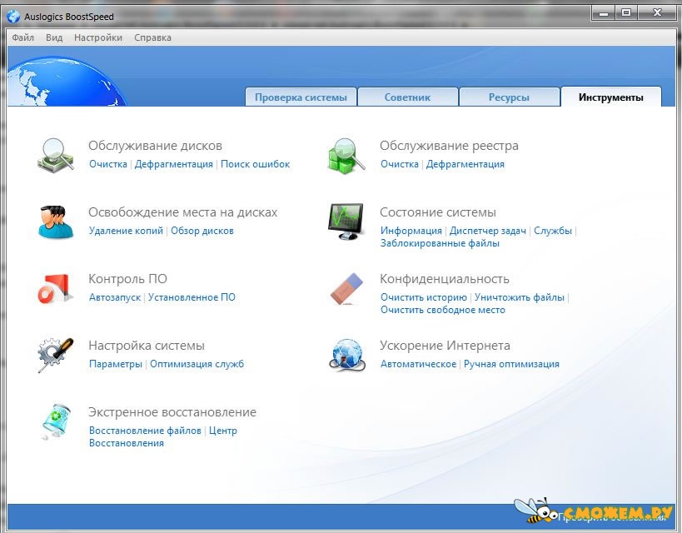This screenshot has height=533, width=682.
Task: Click the Internet acceleration globe icon
Action: 346,355
